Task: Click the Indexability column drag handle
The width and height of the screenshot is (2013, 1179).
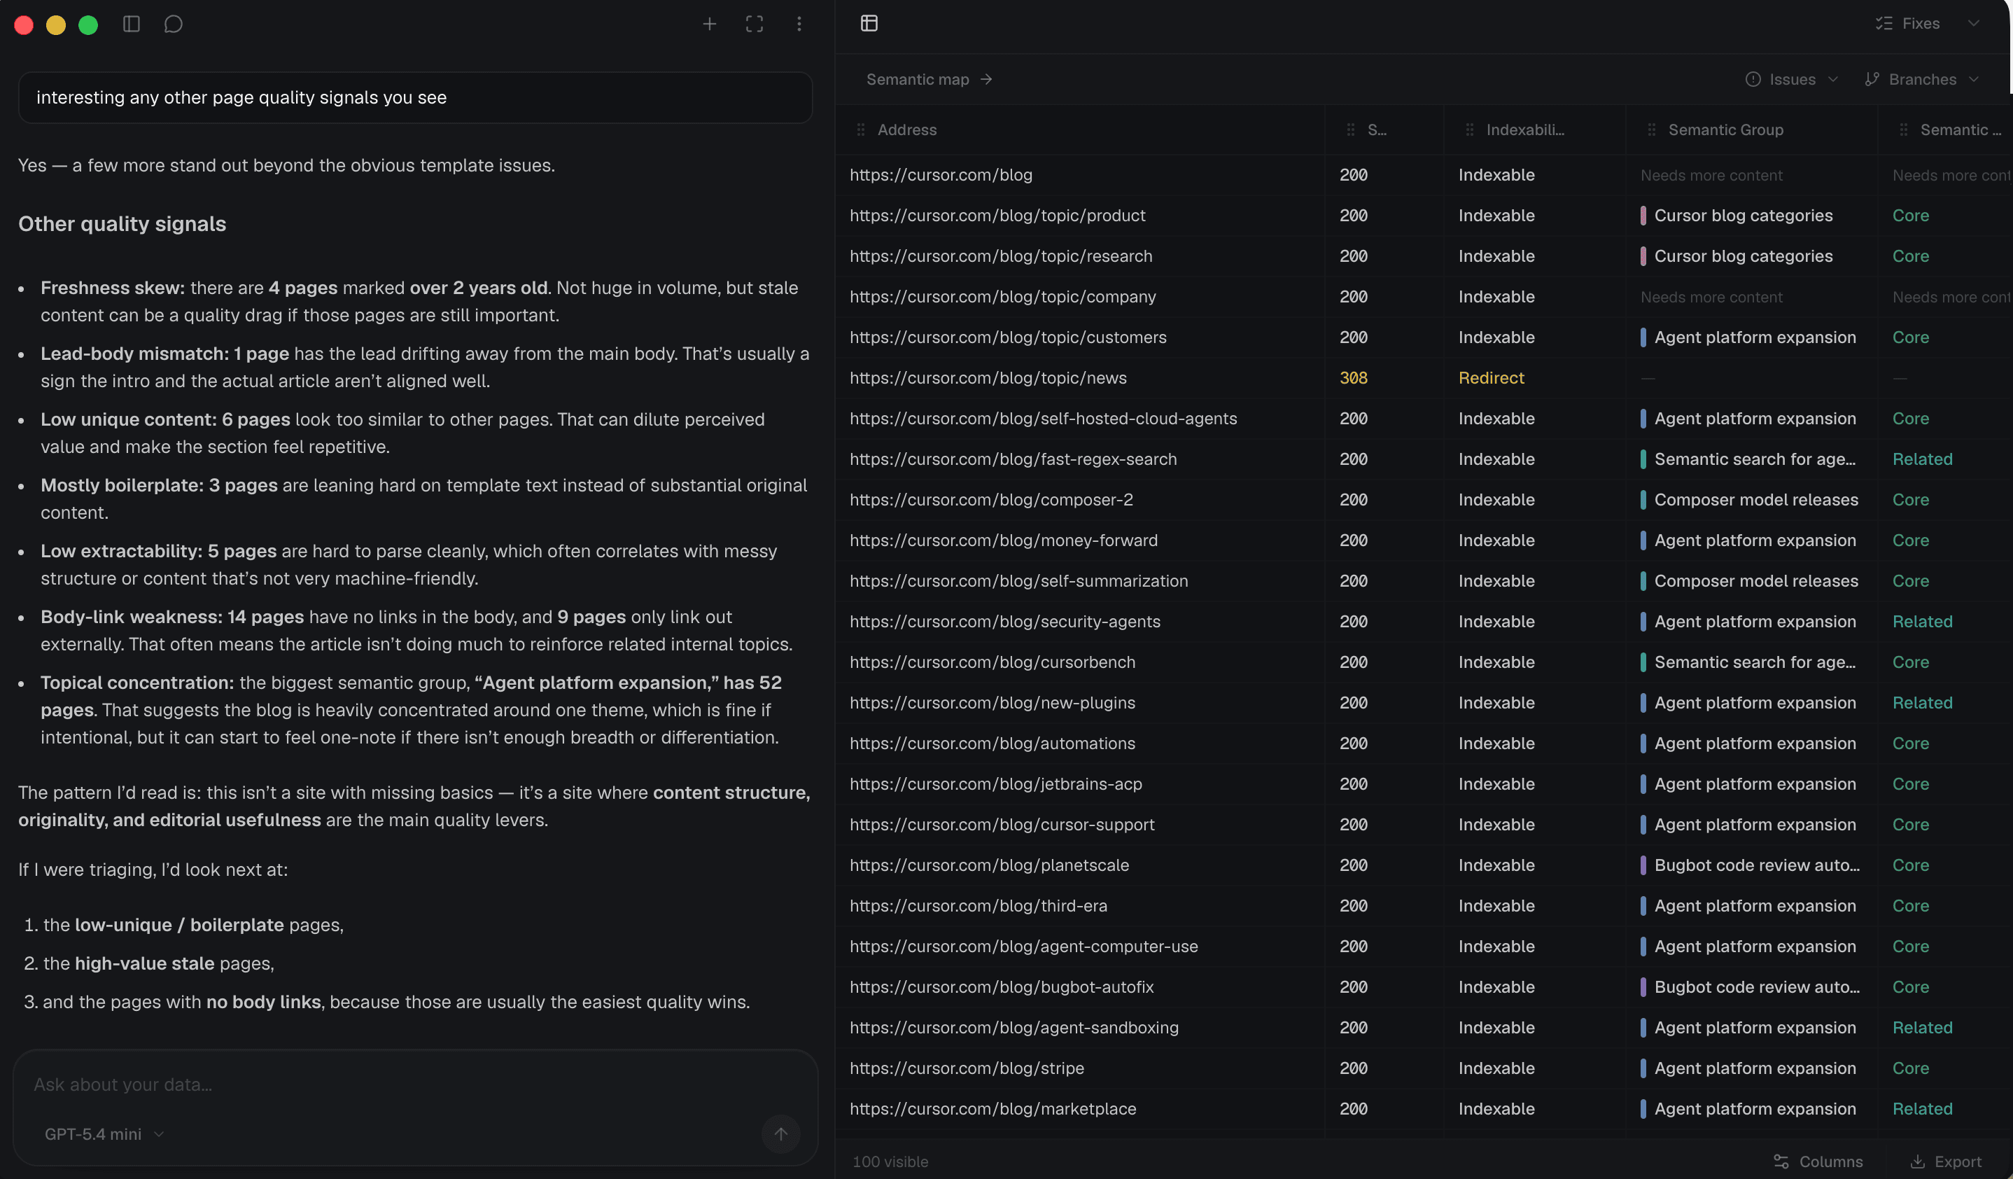Action: click(x=1469, y=130)
